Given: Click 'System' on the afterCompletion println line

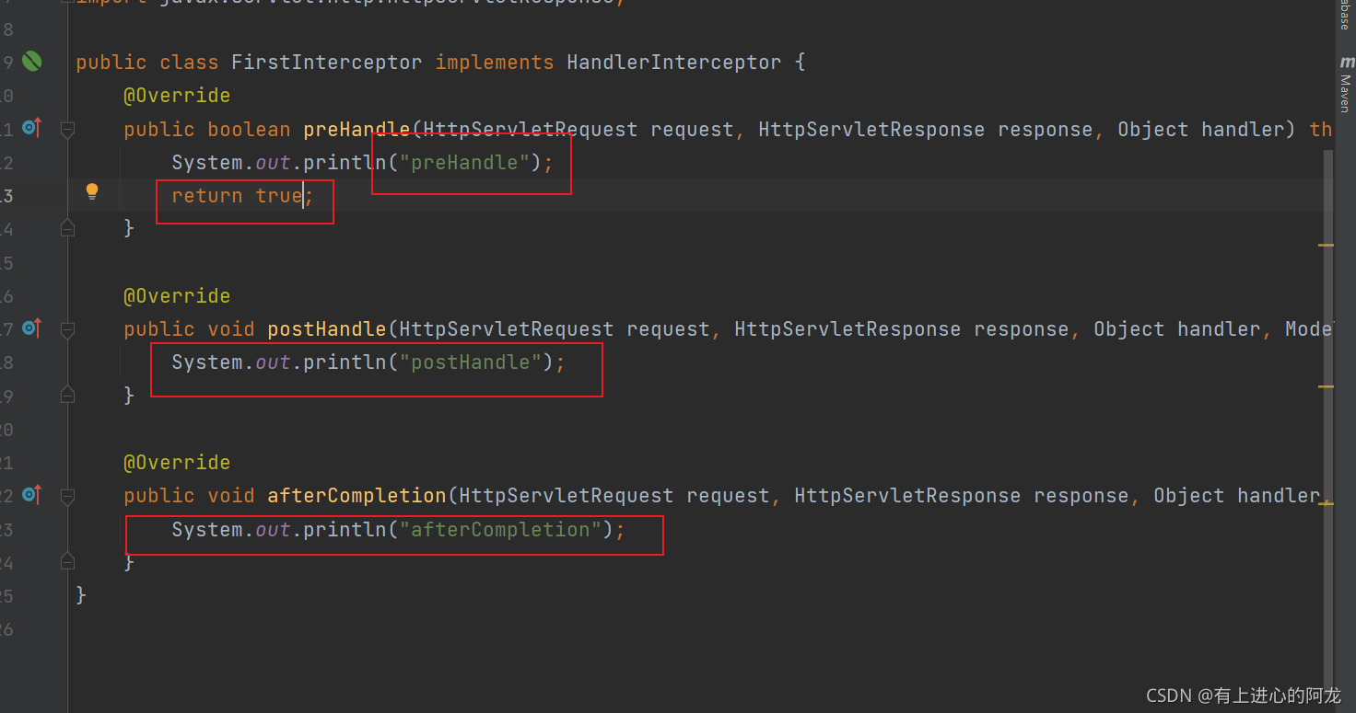Looking at the screenshot, I should click(x=207, y=530).
